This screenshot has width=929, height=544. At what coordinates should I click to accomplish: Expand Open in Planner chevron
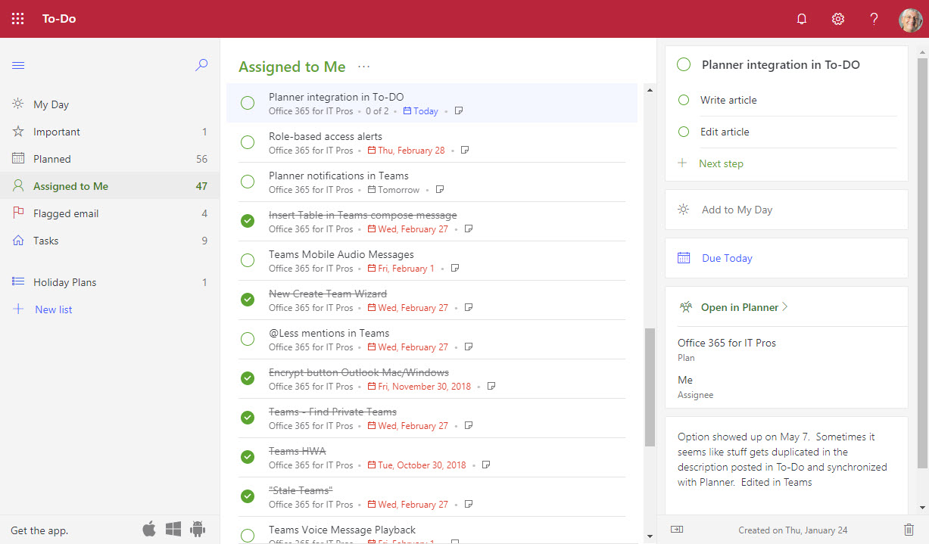click(x=784, y=307)
